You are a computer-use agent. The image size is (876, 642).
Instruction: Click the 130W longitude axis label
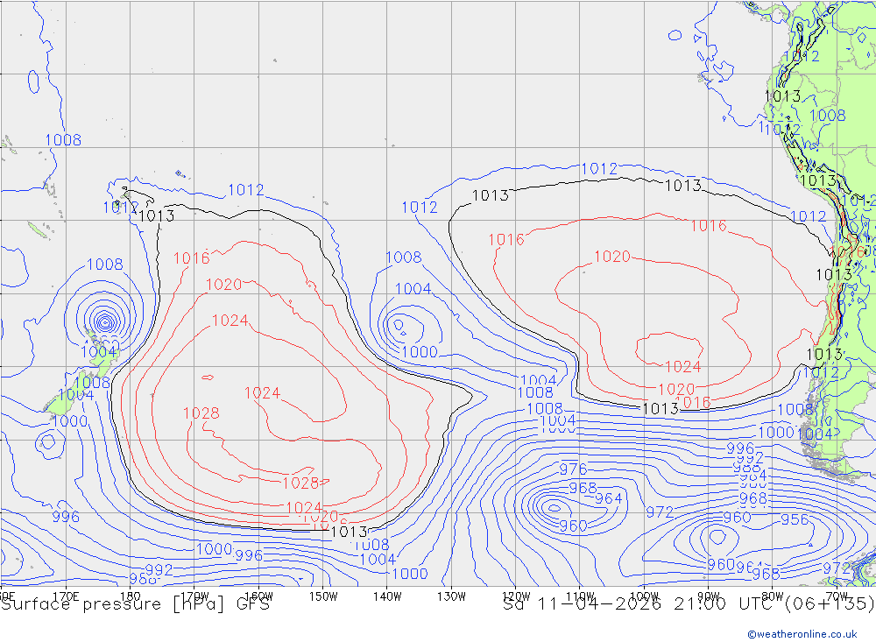tap(451, 596)
